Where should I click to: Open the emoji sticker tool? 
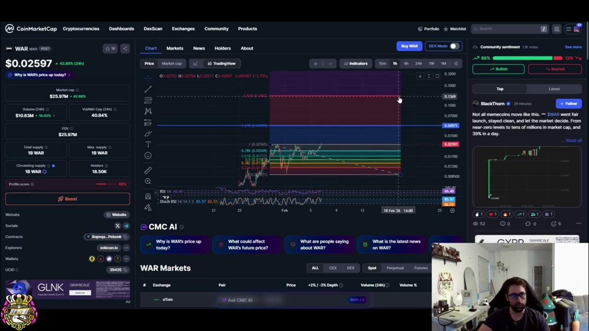tap(148, 155)
